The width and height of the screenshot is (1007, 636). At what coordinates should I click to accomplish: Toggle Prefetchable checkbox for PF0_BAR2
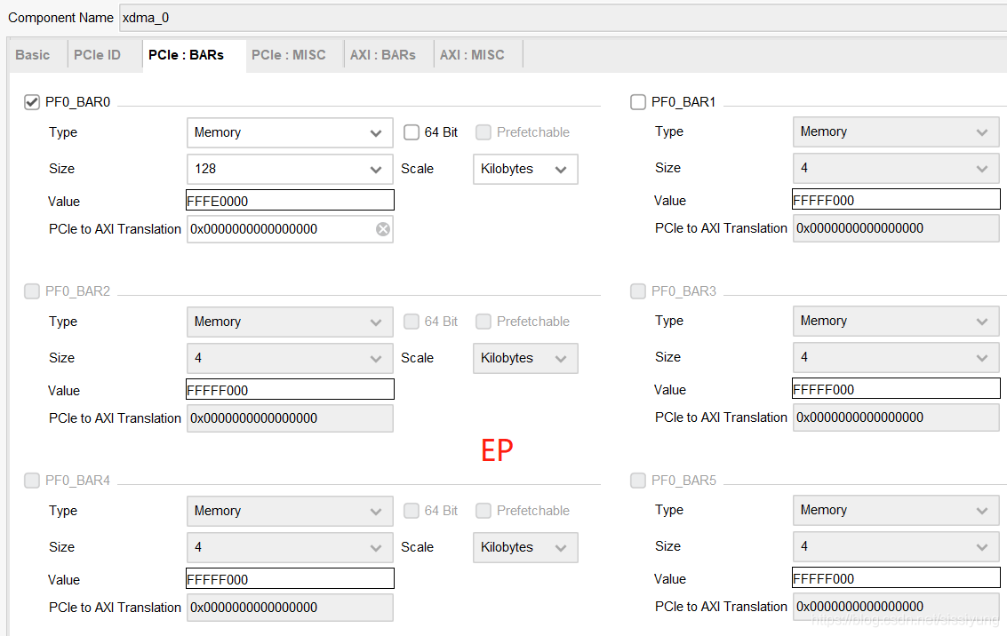[484, 322]
